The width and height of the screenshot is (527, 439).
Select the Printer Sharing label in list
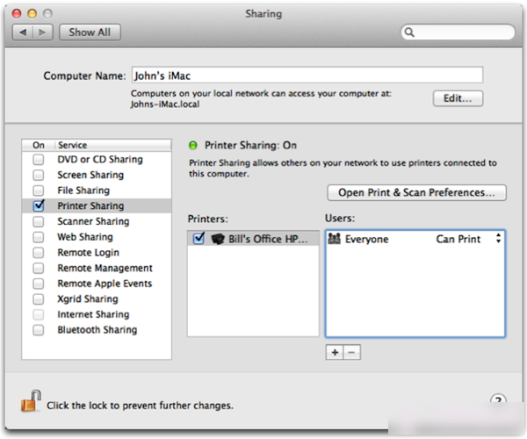[x=90, y=206]
